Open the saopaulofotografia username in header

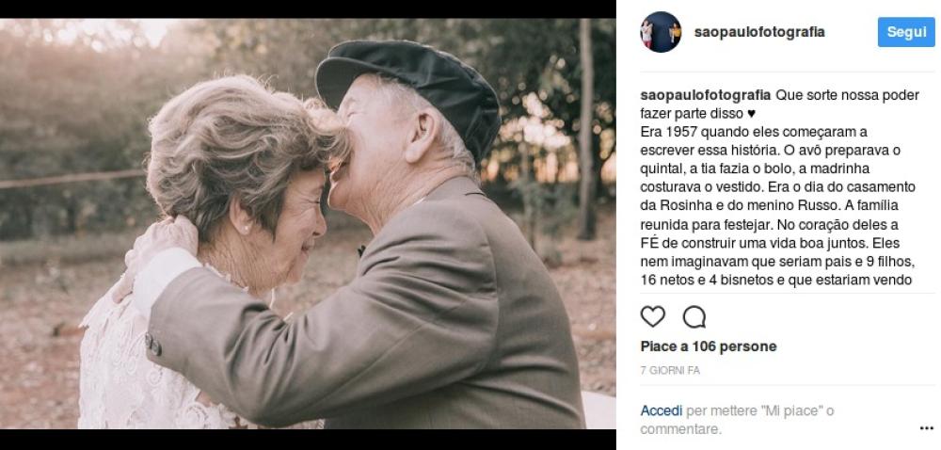click(x=759, y=32)
